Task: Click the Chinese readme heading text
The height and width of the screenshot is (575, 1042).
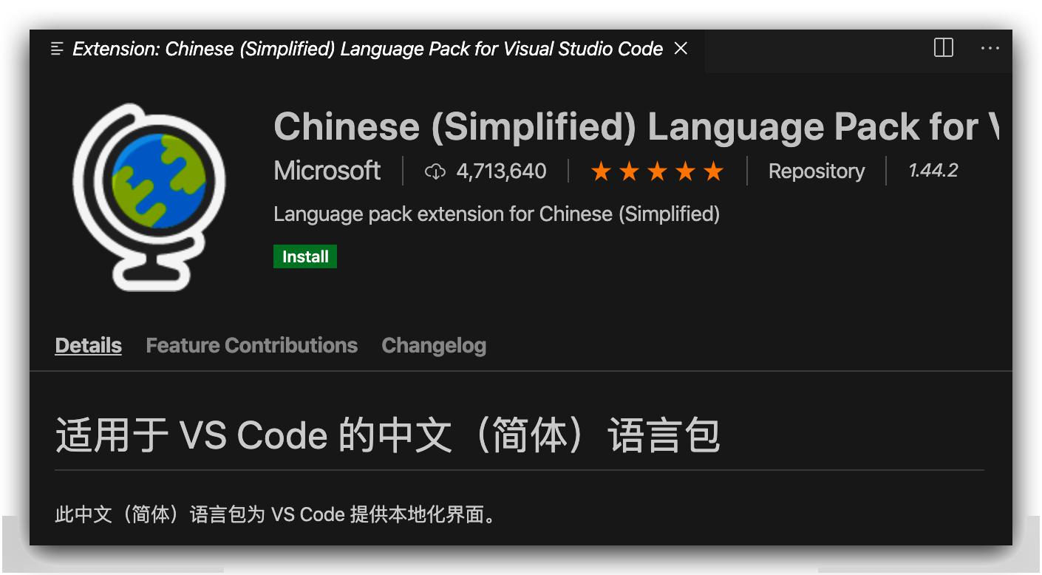Action: point(387,435)
